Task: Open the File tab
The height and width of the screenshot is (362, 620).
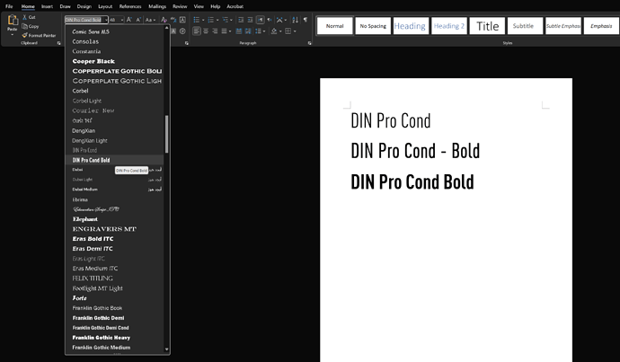Action: (9, 6)
